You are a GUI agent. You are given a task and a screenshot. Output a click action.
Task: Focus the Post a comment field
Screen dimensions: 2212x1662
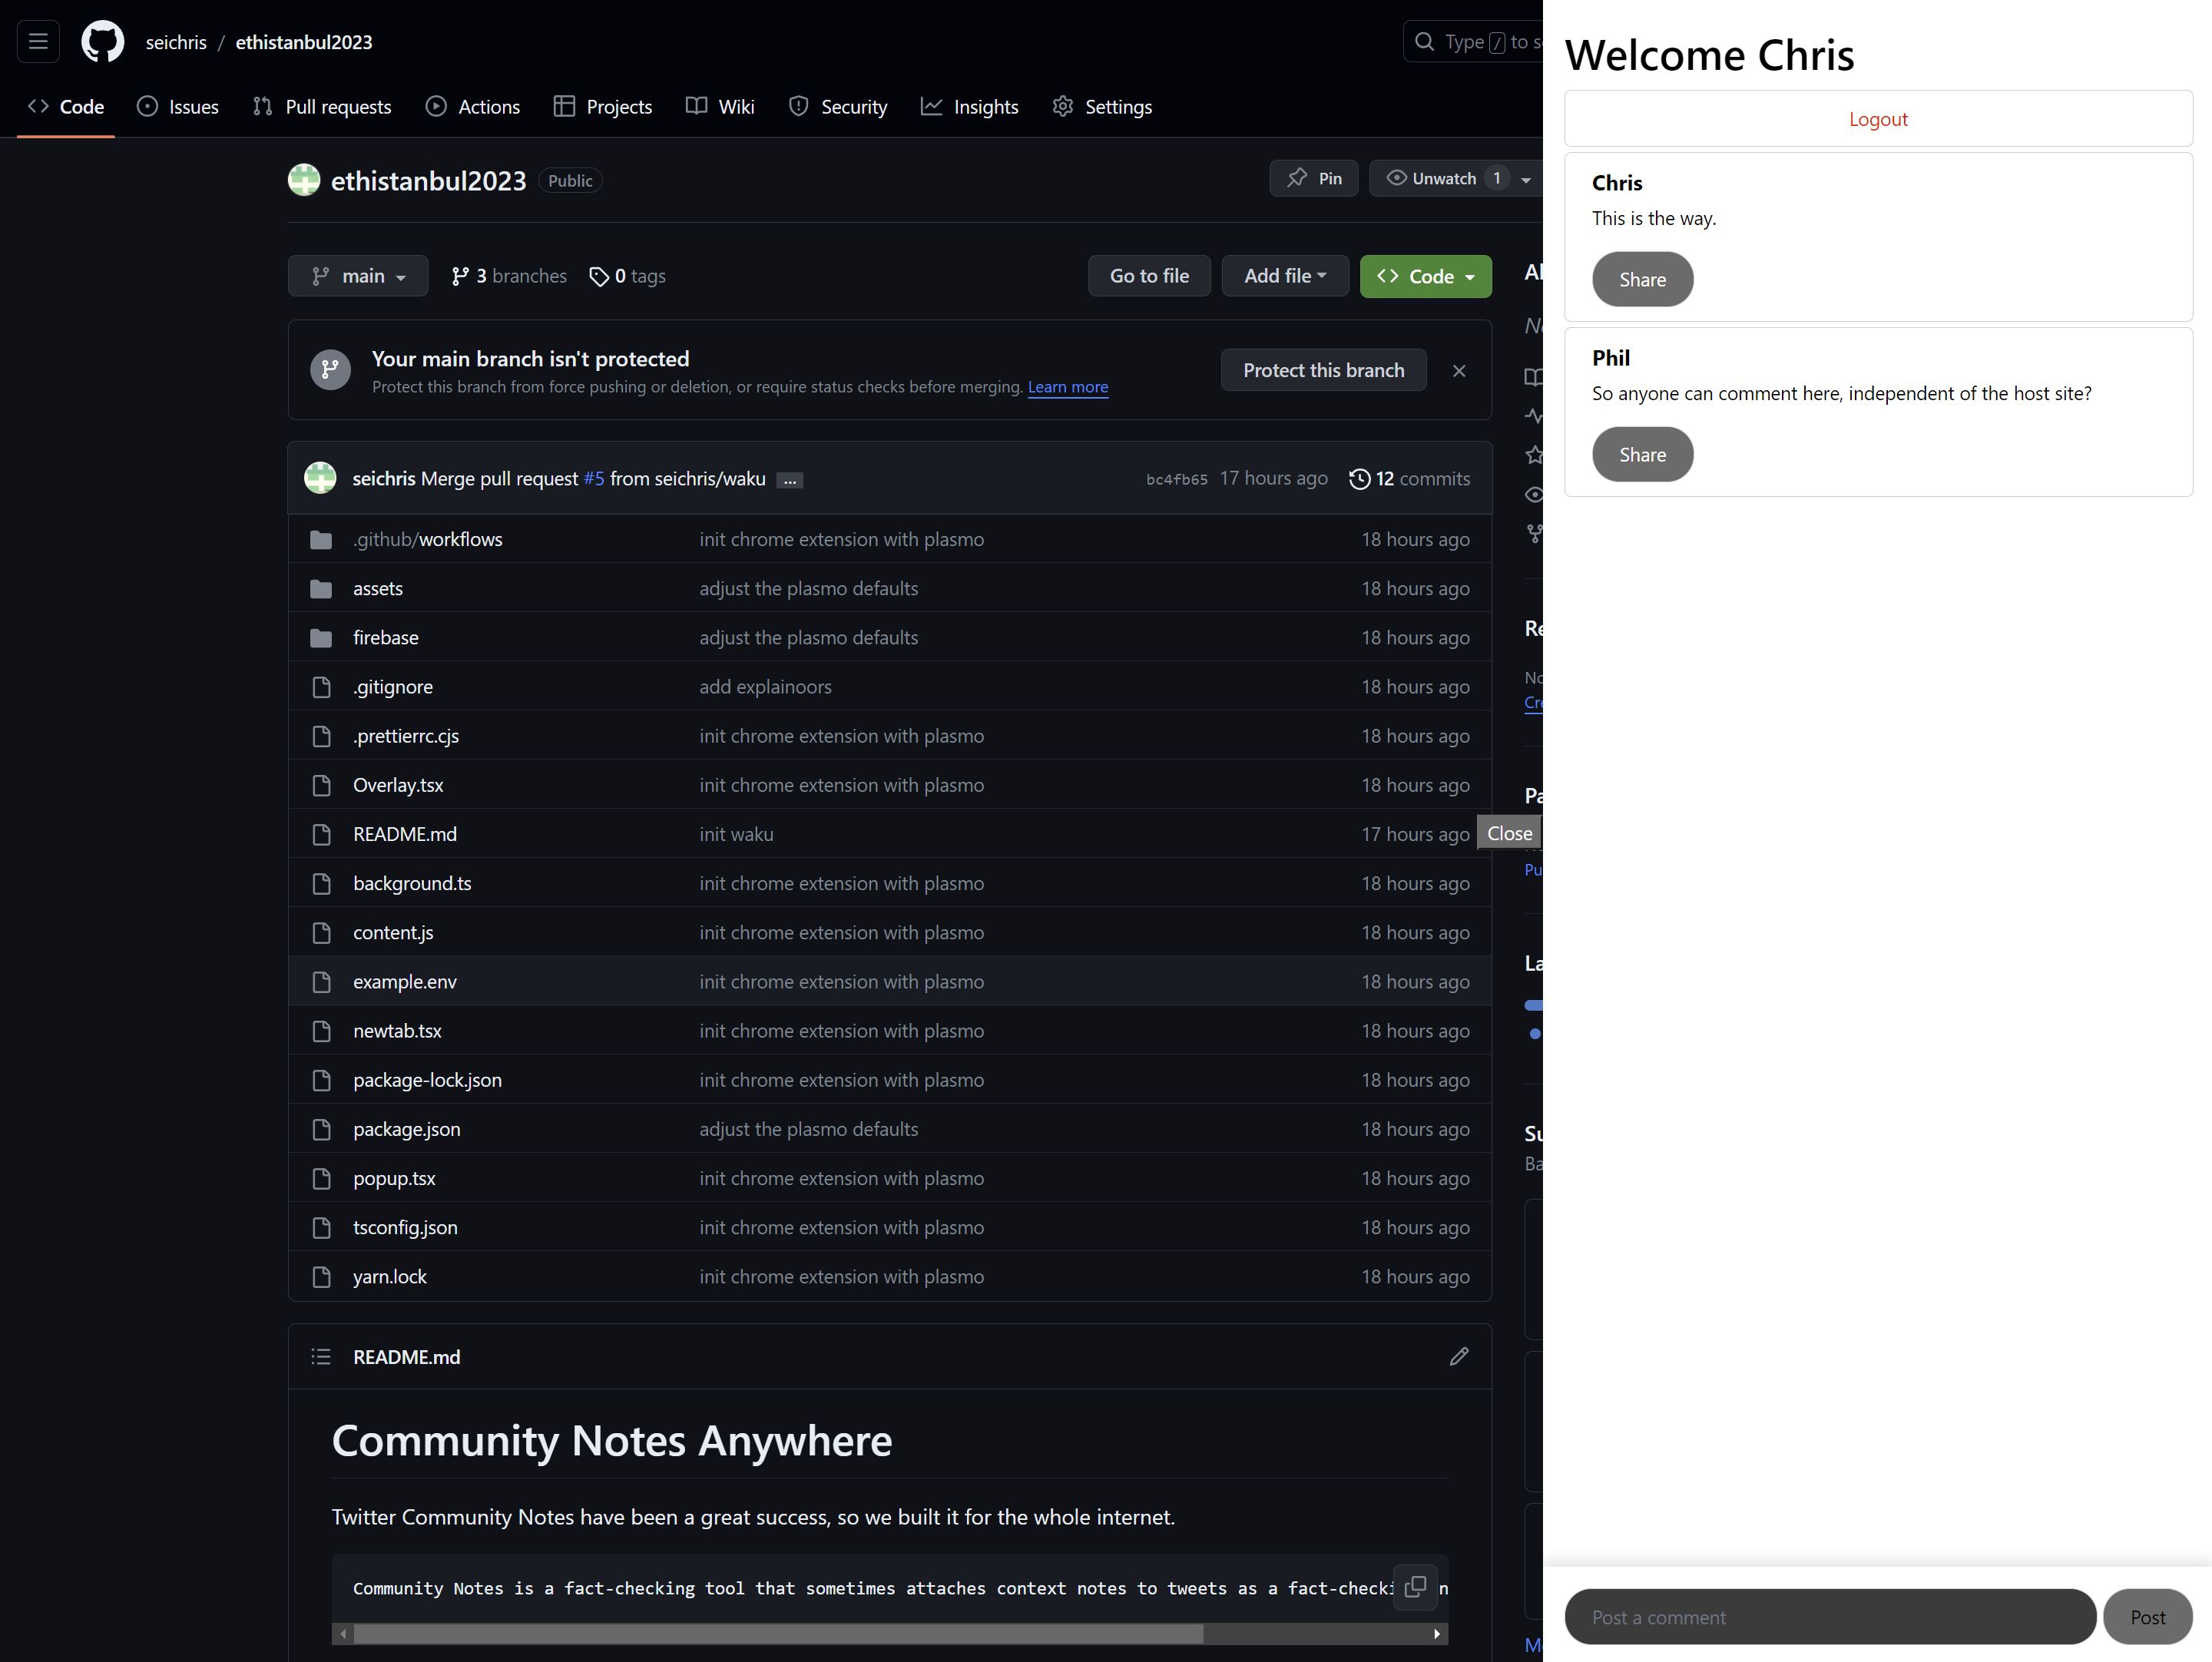tap(1830, 1616)
